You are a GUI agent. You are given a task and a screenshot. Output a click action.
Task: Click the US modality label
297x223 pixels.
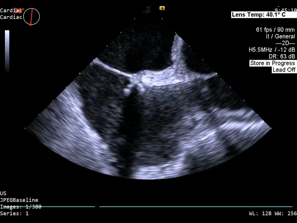tap(3, 193)
